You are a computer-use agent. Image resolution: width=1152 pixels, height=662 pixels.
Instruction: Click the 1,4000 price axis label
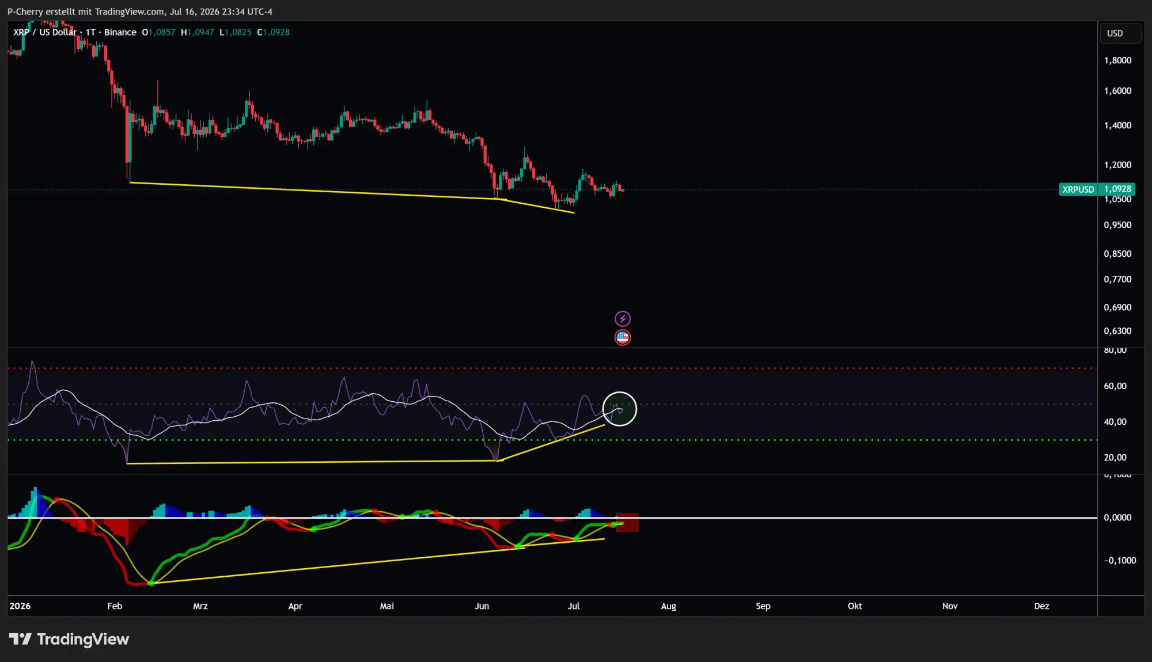click(x=1117, y=125)
